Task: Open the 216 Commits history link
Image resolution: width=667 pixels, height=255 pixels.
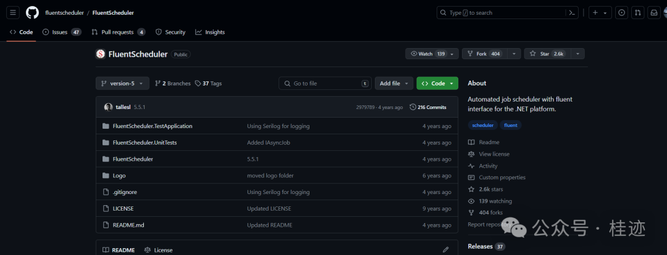Action: 428,107
